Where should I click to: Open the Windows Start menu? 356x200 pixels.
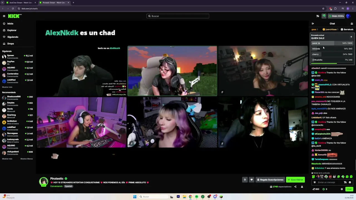point(135,197)
